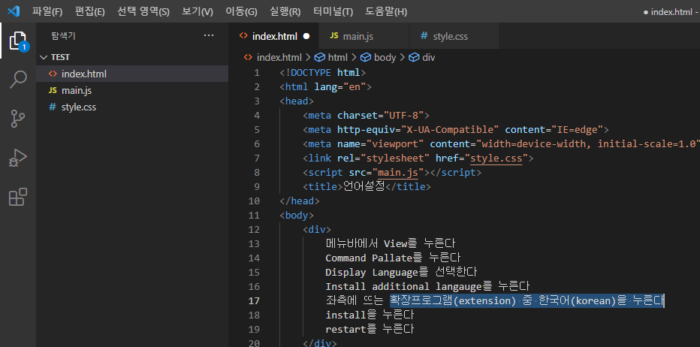The image size is (700, 347).
Task: Open the Explorer view in activity bar
Action: point(18,41)
